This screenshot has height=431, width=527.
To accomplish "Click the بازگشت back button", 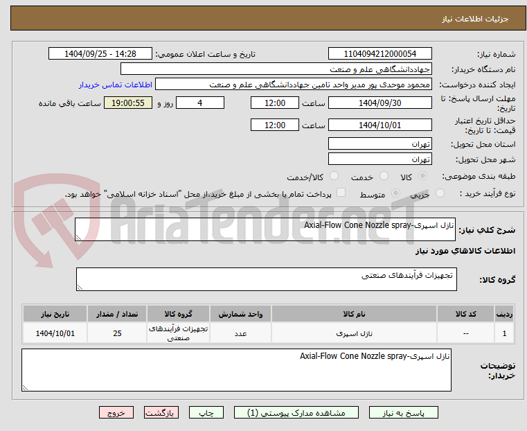I will pyautogui.click(x=161, y=412).
